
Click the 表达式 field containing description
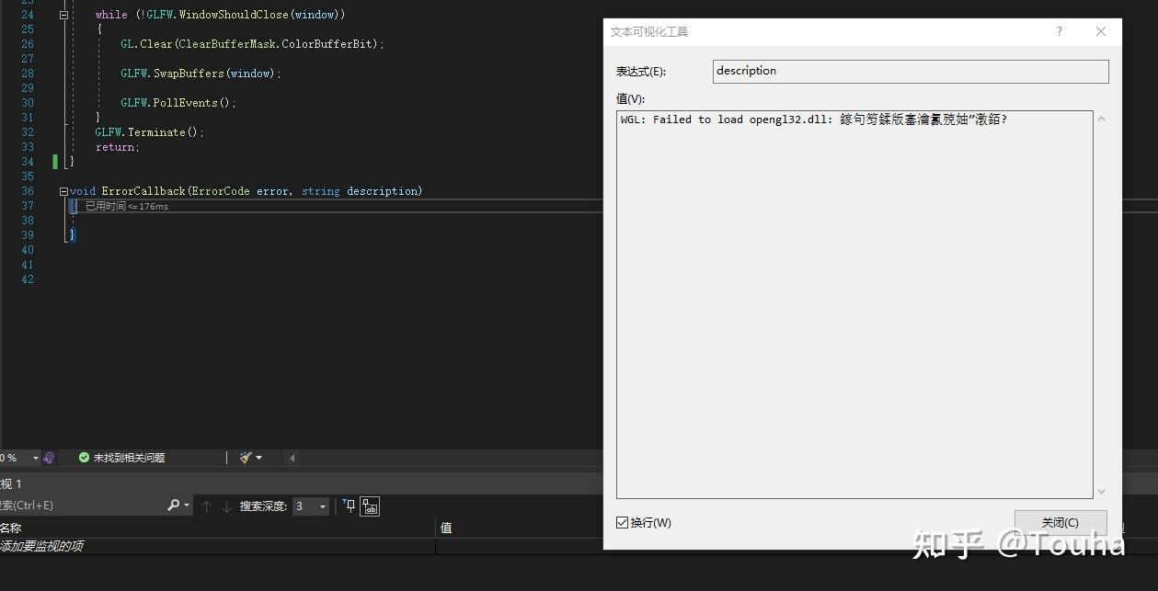click(911, 71)
